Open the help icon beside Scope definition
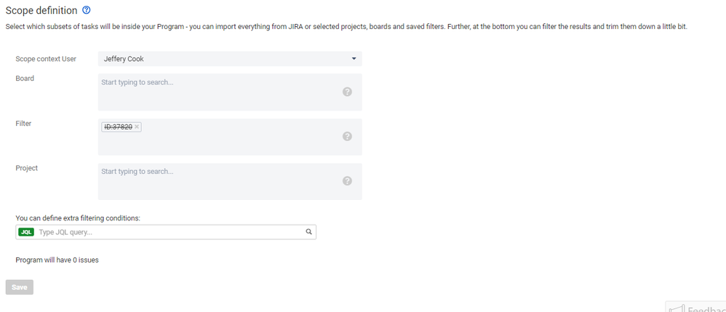This screenshot has height=312, width=726. coord(86,9)
